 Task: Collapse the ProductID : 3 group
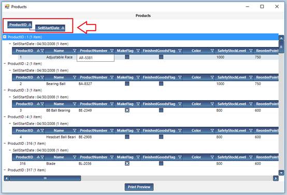coord(5,90)
